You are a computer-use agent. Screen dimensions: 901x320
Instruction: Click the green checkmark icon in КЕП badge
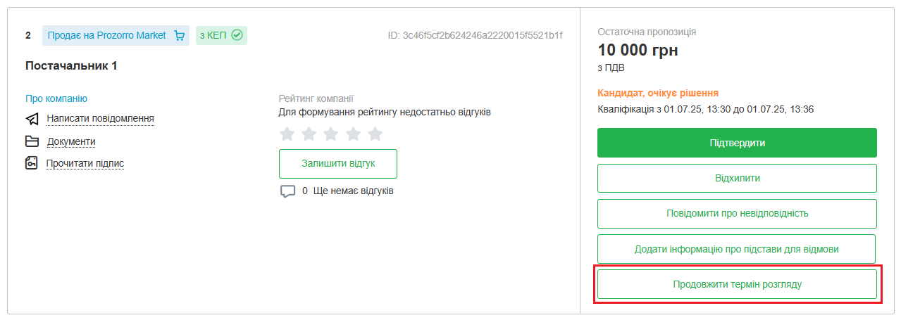click(237, 35)
